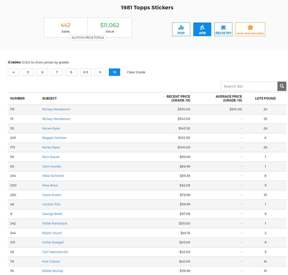This screenshot has height=275, width=288.
Task: Open Willie Randolph link
Action: click(55, 223)
